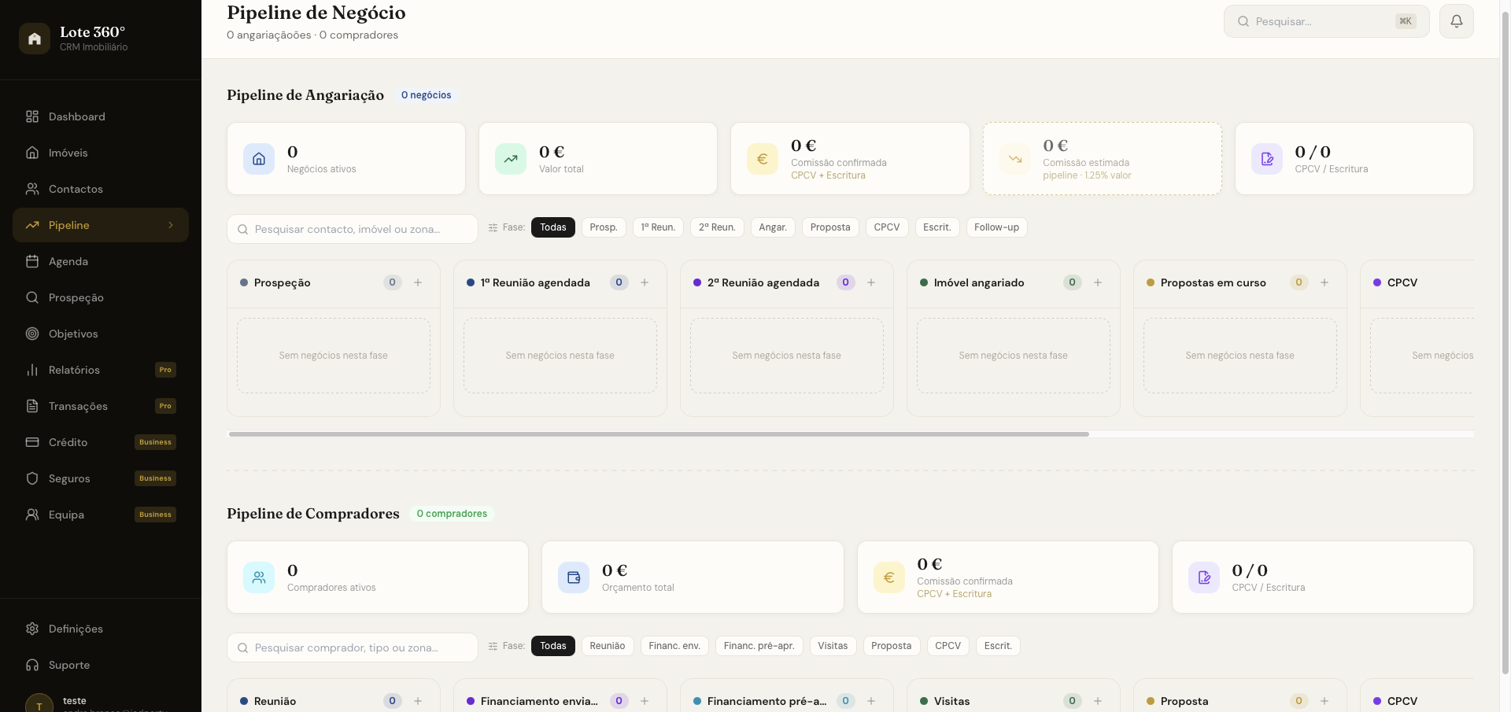Click CPCV / Escritura icon in Compradores
1511x712 pixels.
pyautogui.click(x=1204, y=577)
